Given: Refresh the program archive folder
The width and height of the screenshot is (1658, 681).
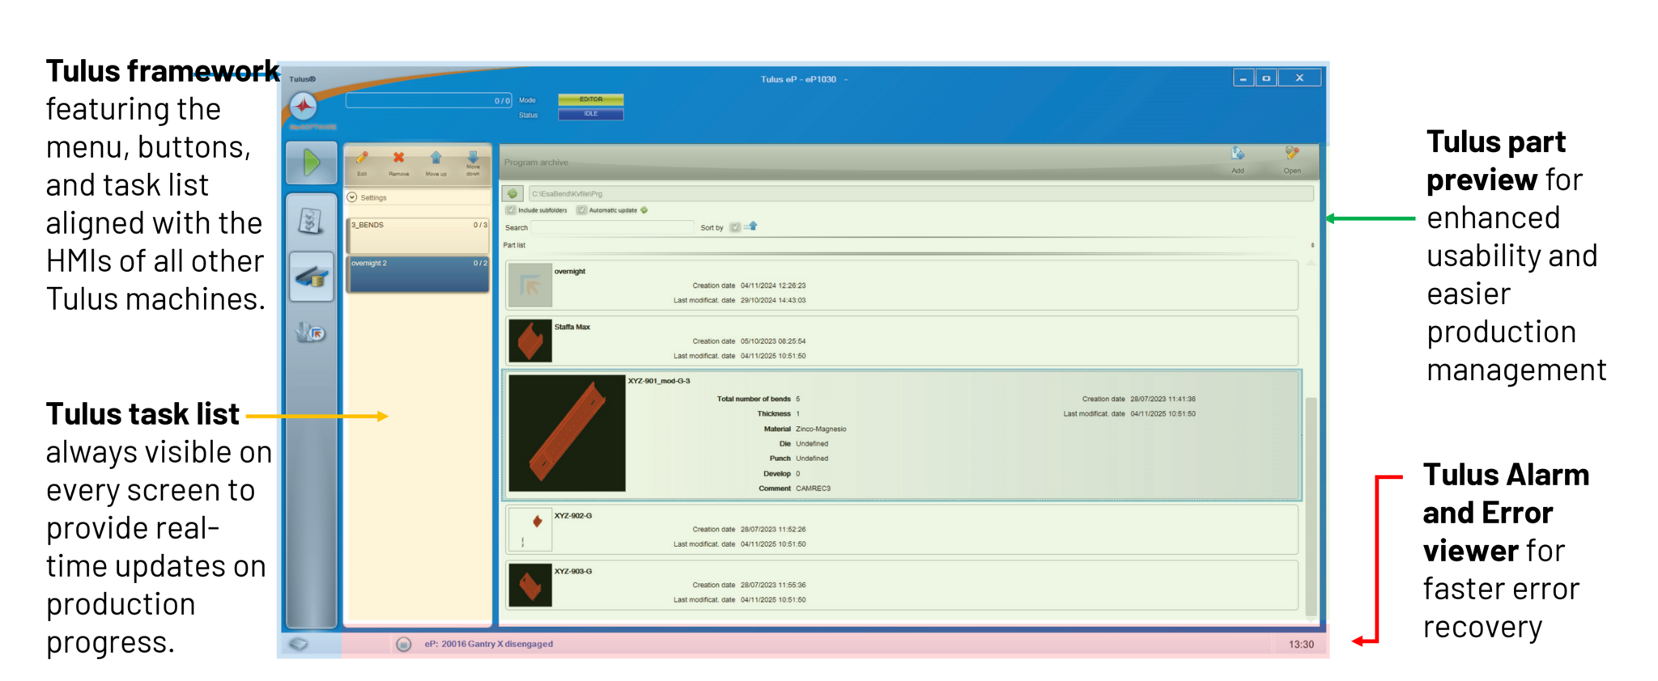Looking at the screenshot, I should click(512, 193).
